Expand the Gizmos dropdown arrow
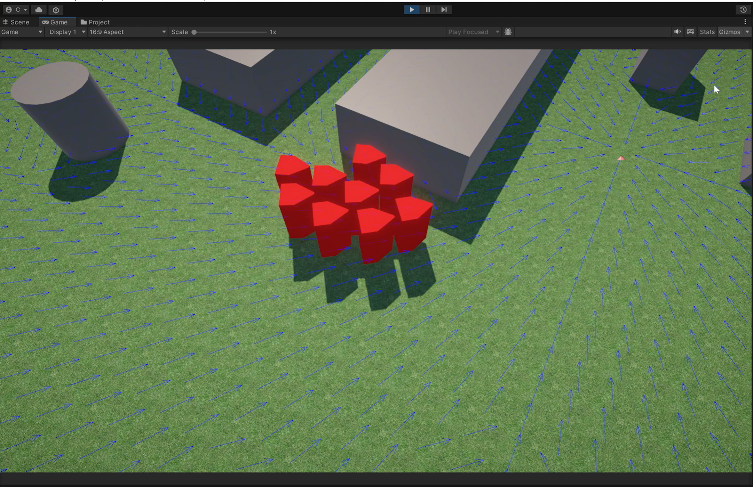 pyautogui.click(x=747, y=32)
